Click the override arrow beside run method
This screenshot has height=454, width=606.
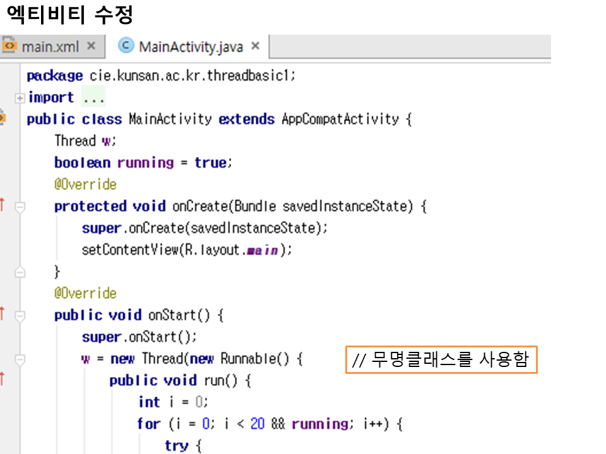[3, 379]
